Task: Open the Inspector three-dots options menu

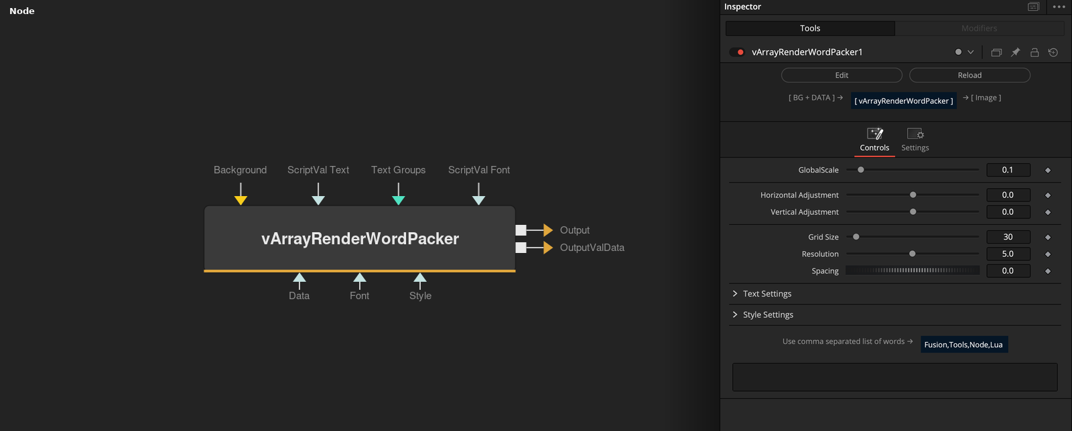Action: pos(1059,7)
